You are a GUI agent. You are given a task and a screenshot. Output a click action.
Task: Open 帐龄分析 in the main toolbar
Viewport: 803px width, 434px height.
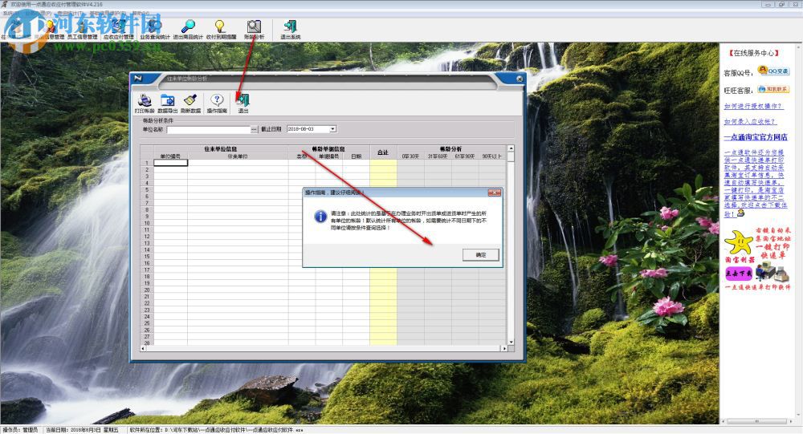254,30
